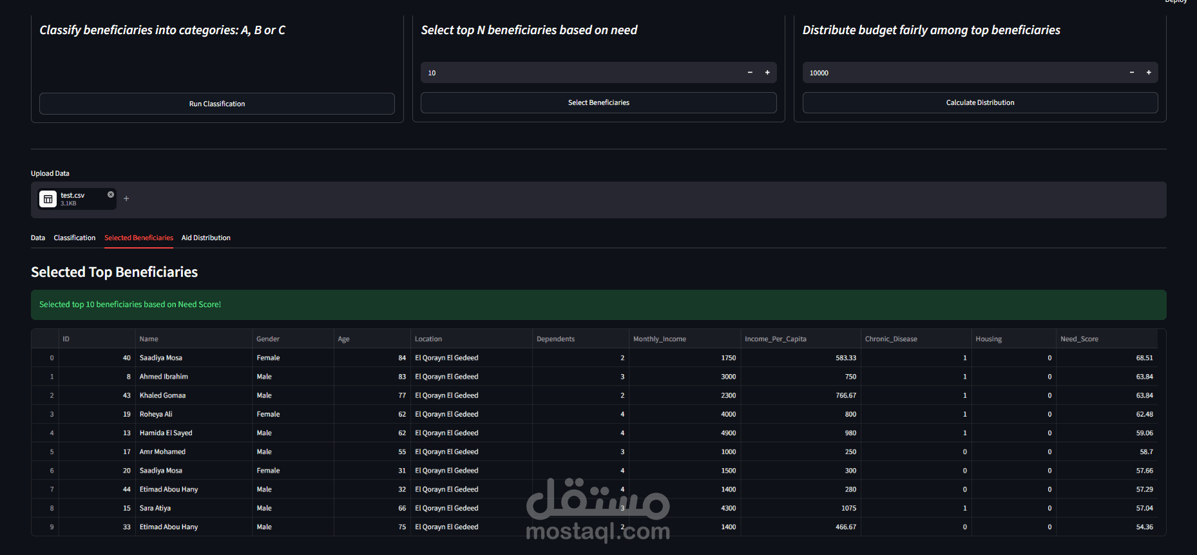Click the Upload Data label
Viewport: 1197px width, 555px height.
pos(50,173)
